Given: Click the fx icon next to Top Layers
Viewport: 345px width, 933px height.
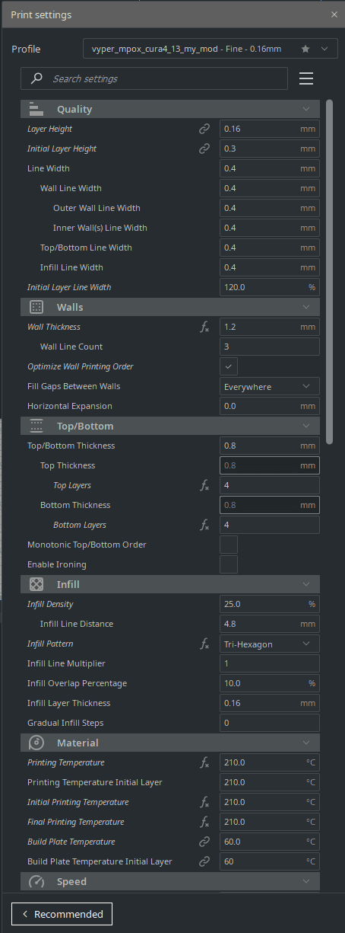Looking at the screenshot, I should [x=204, y=485].
